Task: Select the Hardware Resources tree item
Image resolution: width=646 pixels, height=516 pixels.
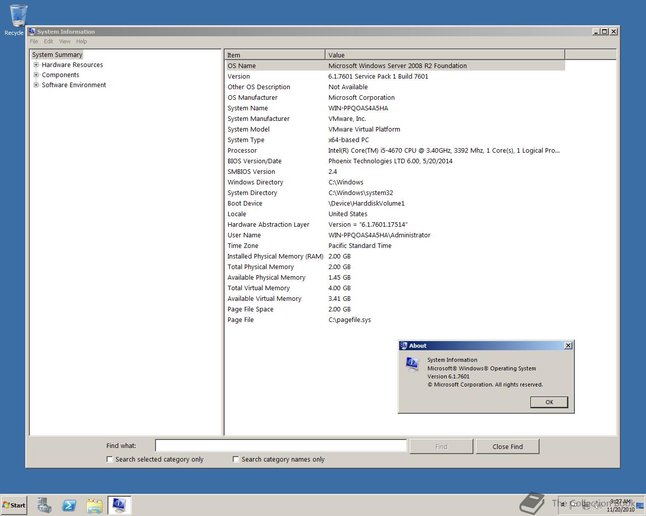Action: [x=72, y=65]
